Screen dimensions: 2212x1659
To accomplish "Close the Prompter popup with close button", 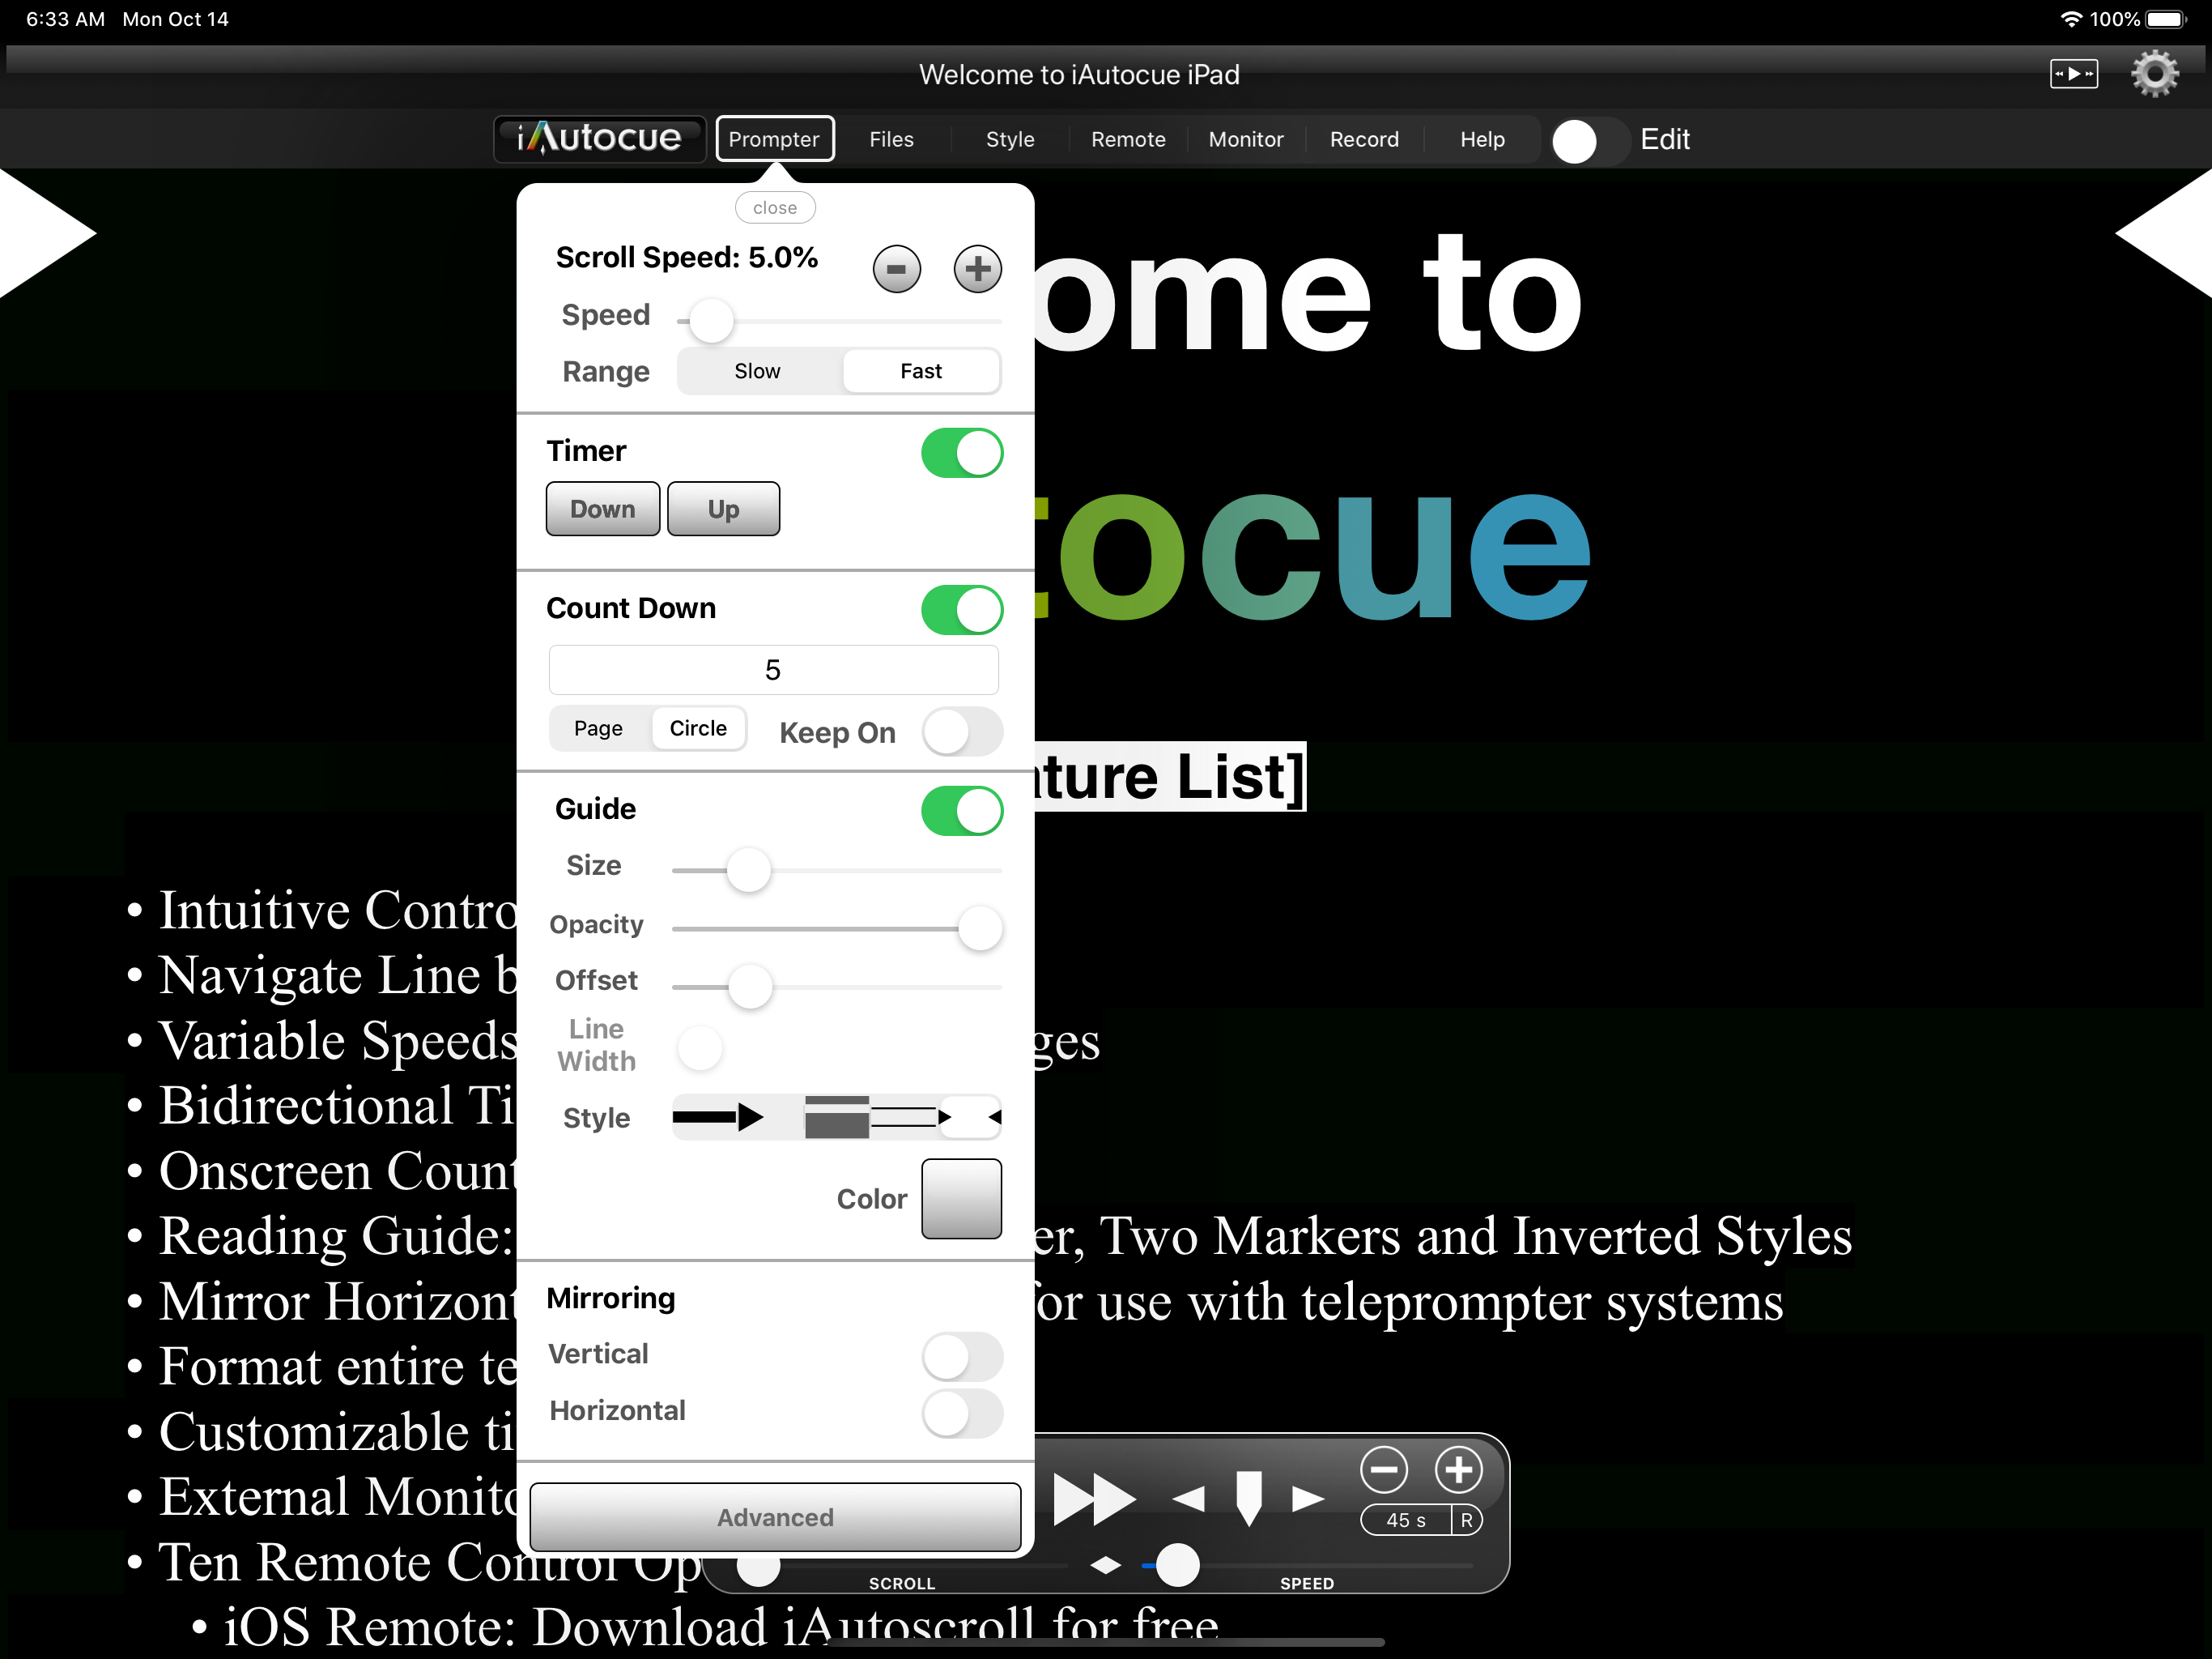I will pos(775,207).
